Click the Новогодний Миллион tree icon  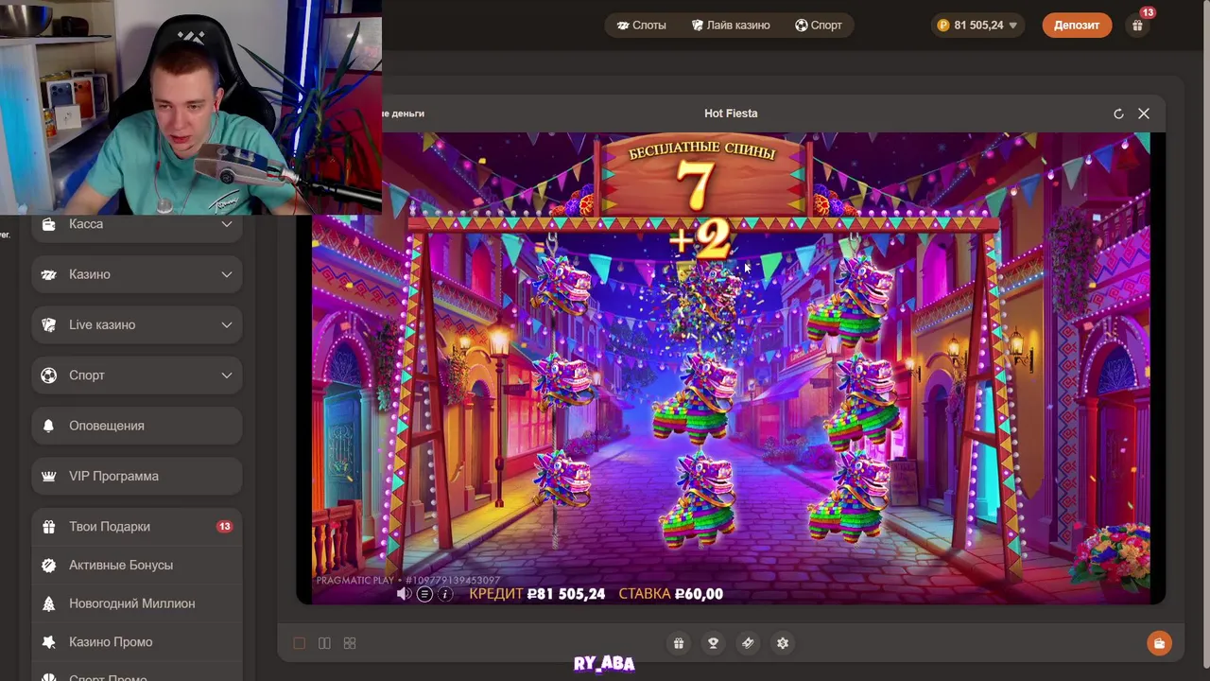click(49, 603)
